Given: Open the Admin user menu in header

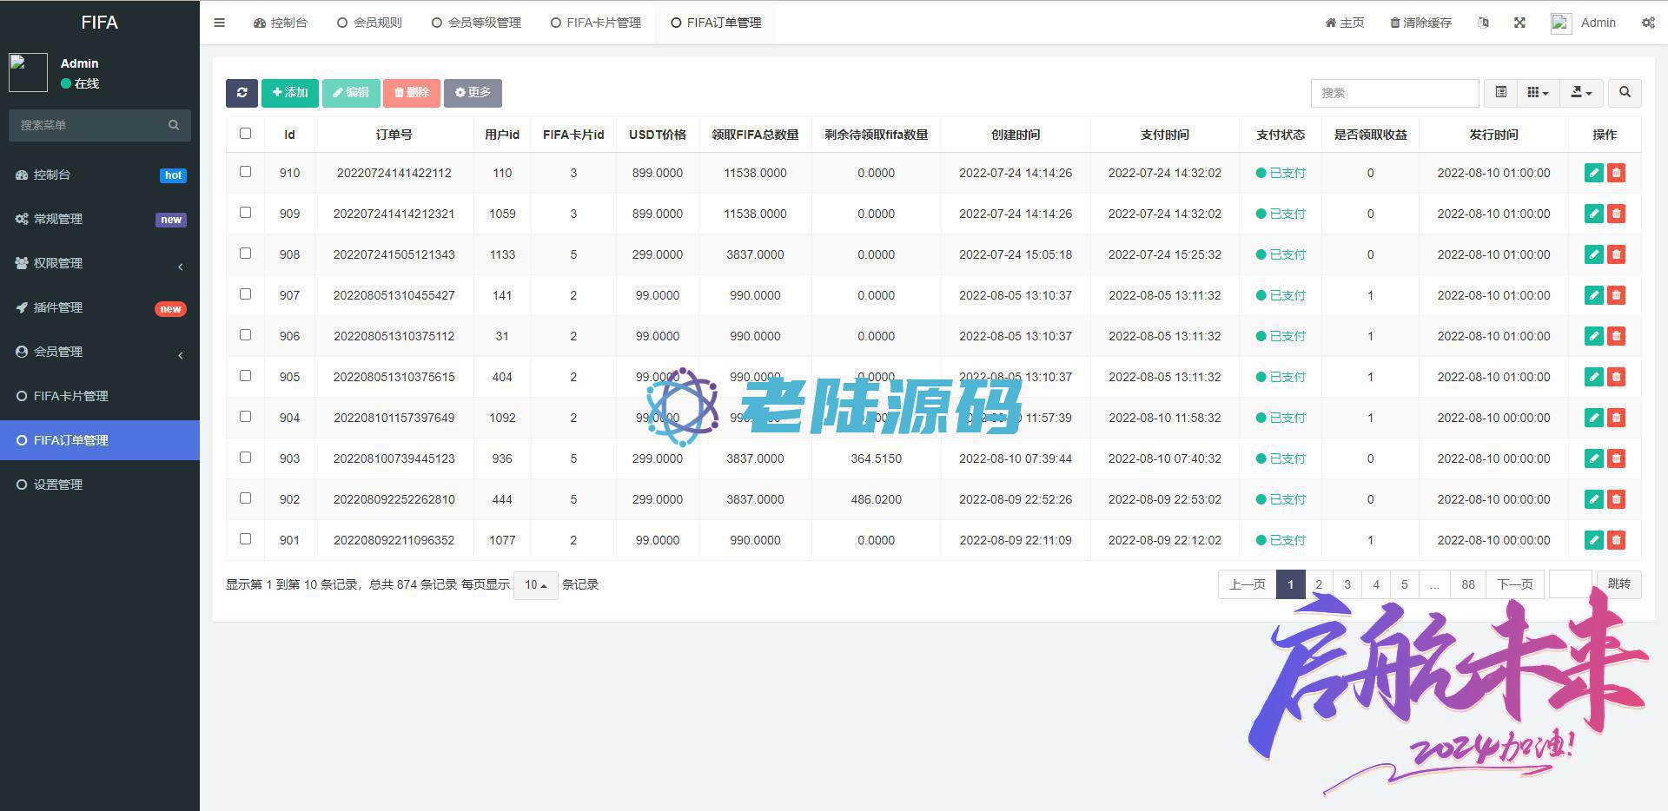Looking at the screenshot, I should pyautogui.click(x=1584, y=23).
